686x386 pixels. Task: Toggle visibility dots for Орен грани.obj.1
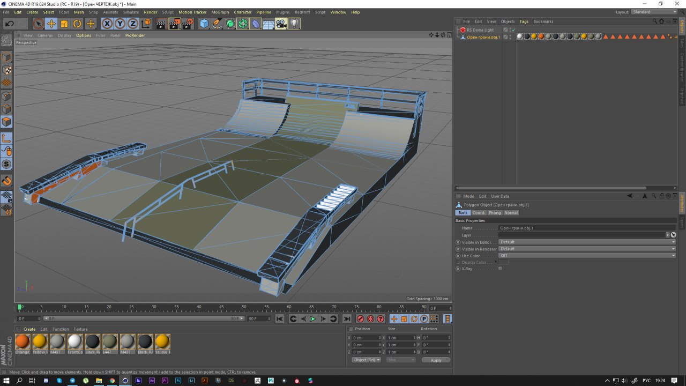click(510, 37)
